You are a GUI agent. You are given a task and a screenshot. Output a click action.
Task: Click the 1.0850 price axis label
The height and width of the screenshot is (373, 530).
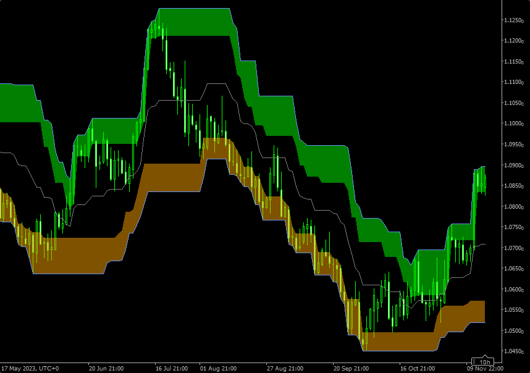pos(514,186)
